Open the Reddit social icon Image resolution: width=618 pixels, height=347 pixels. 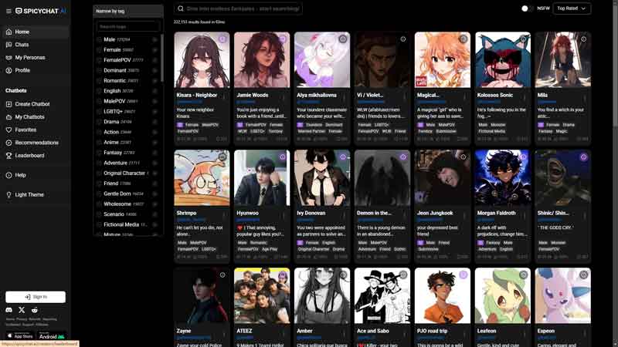(35, 310)
